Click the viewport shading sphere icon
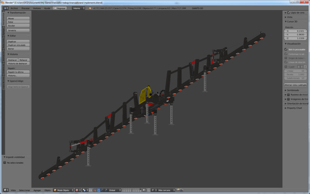The width and height of the screenshot is (310, 194). point(77,190)
